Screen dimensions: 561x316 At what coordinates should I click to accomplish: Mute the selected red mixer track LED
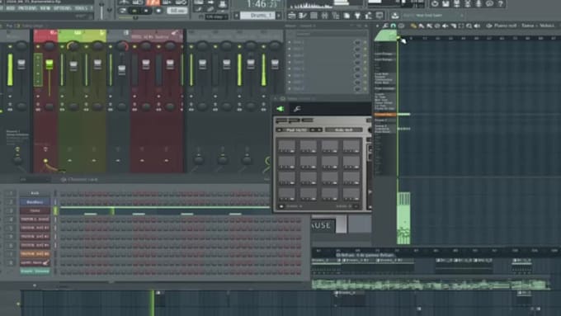point(38,46)
